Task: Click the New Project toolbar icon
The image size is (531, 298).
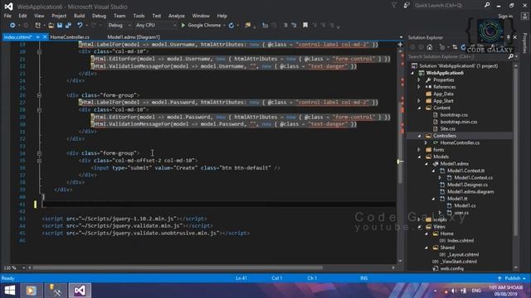Action: [37, 26]
